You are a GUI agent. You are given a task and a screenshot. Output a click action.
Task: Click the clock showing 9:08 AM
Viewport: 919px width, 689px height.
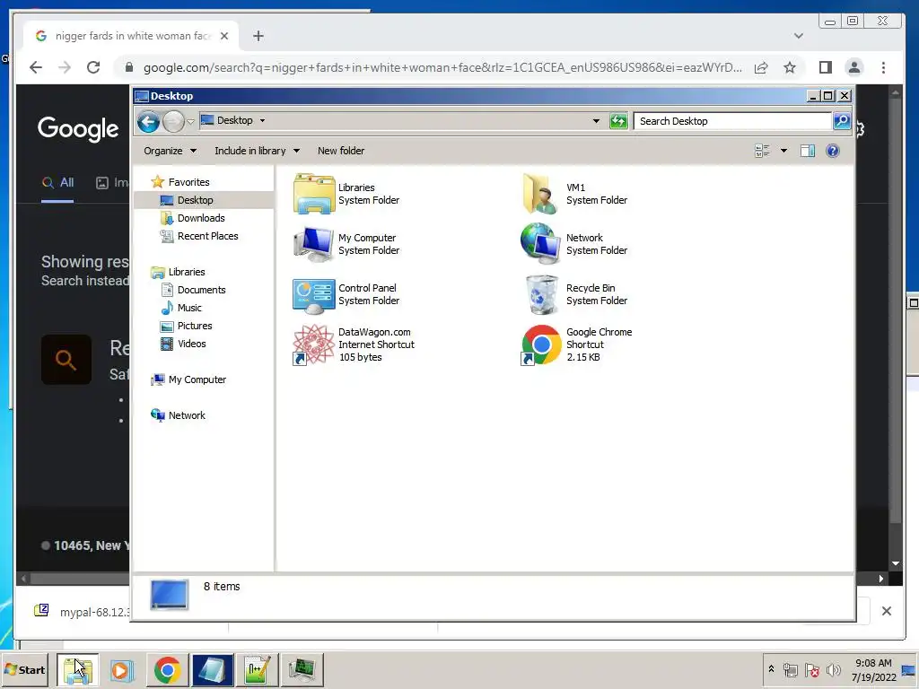pyautogui.click(x=873, y=663)
